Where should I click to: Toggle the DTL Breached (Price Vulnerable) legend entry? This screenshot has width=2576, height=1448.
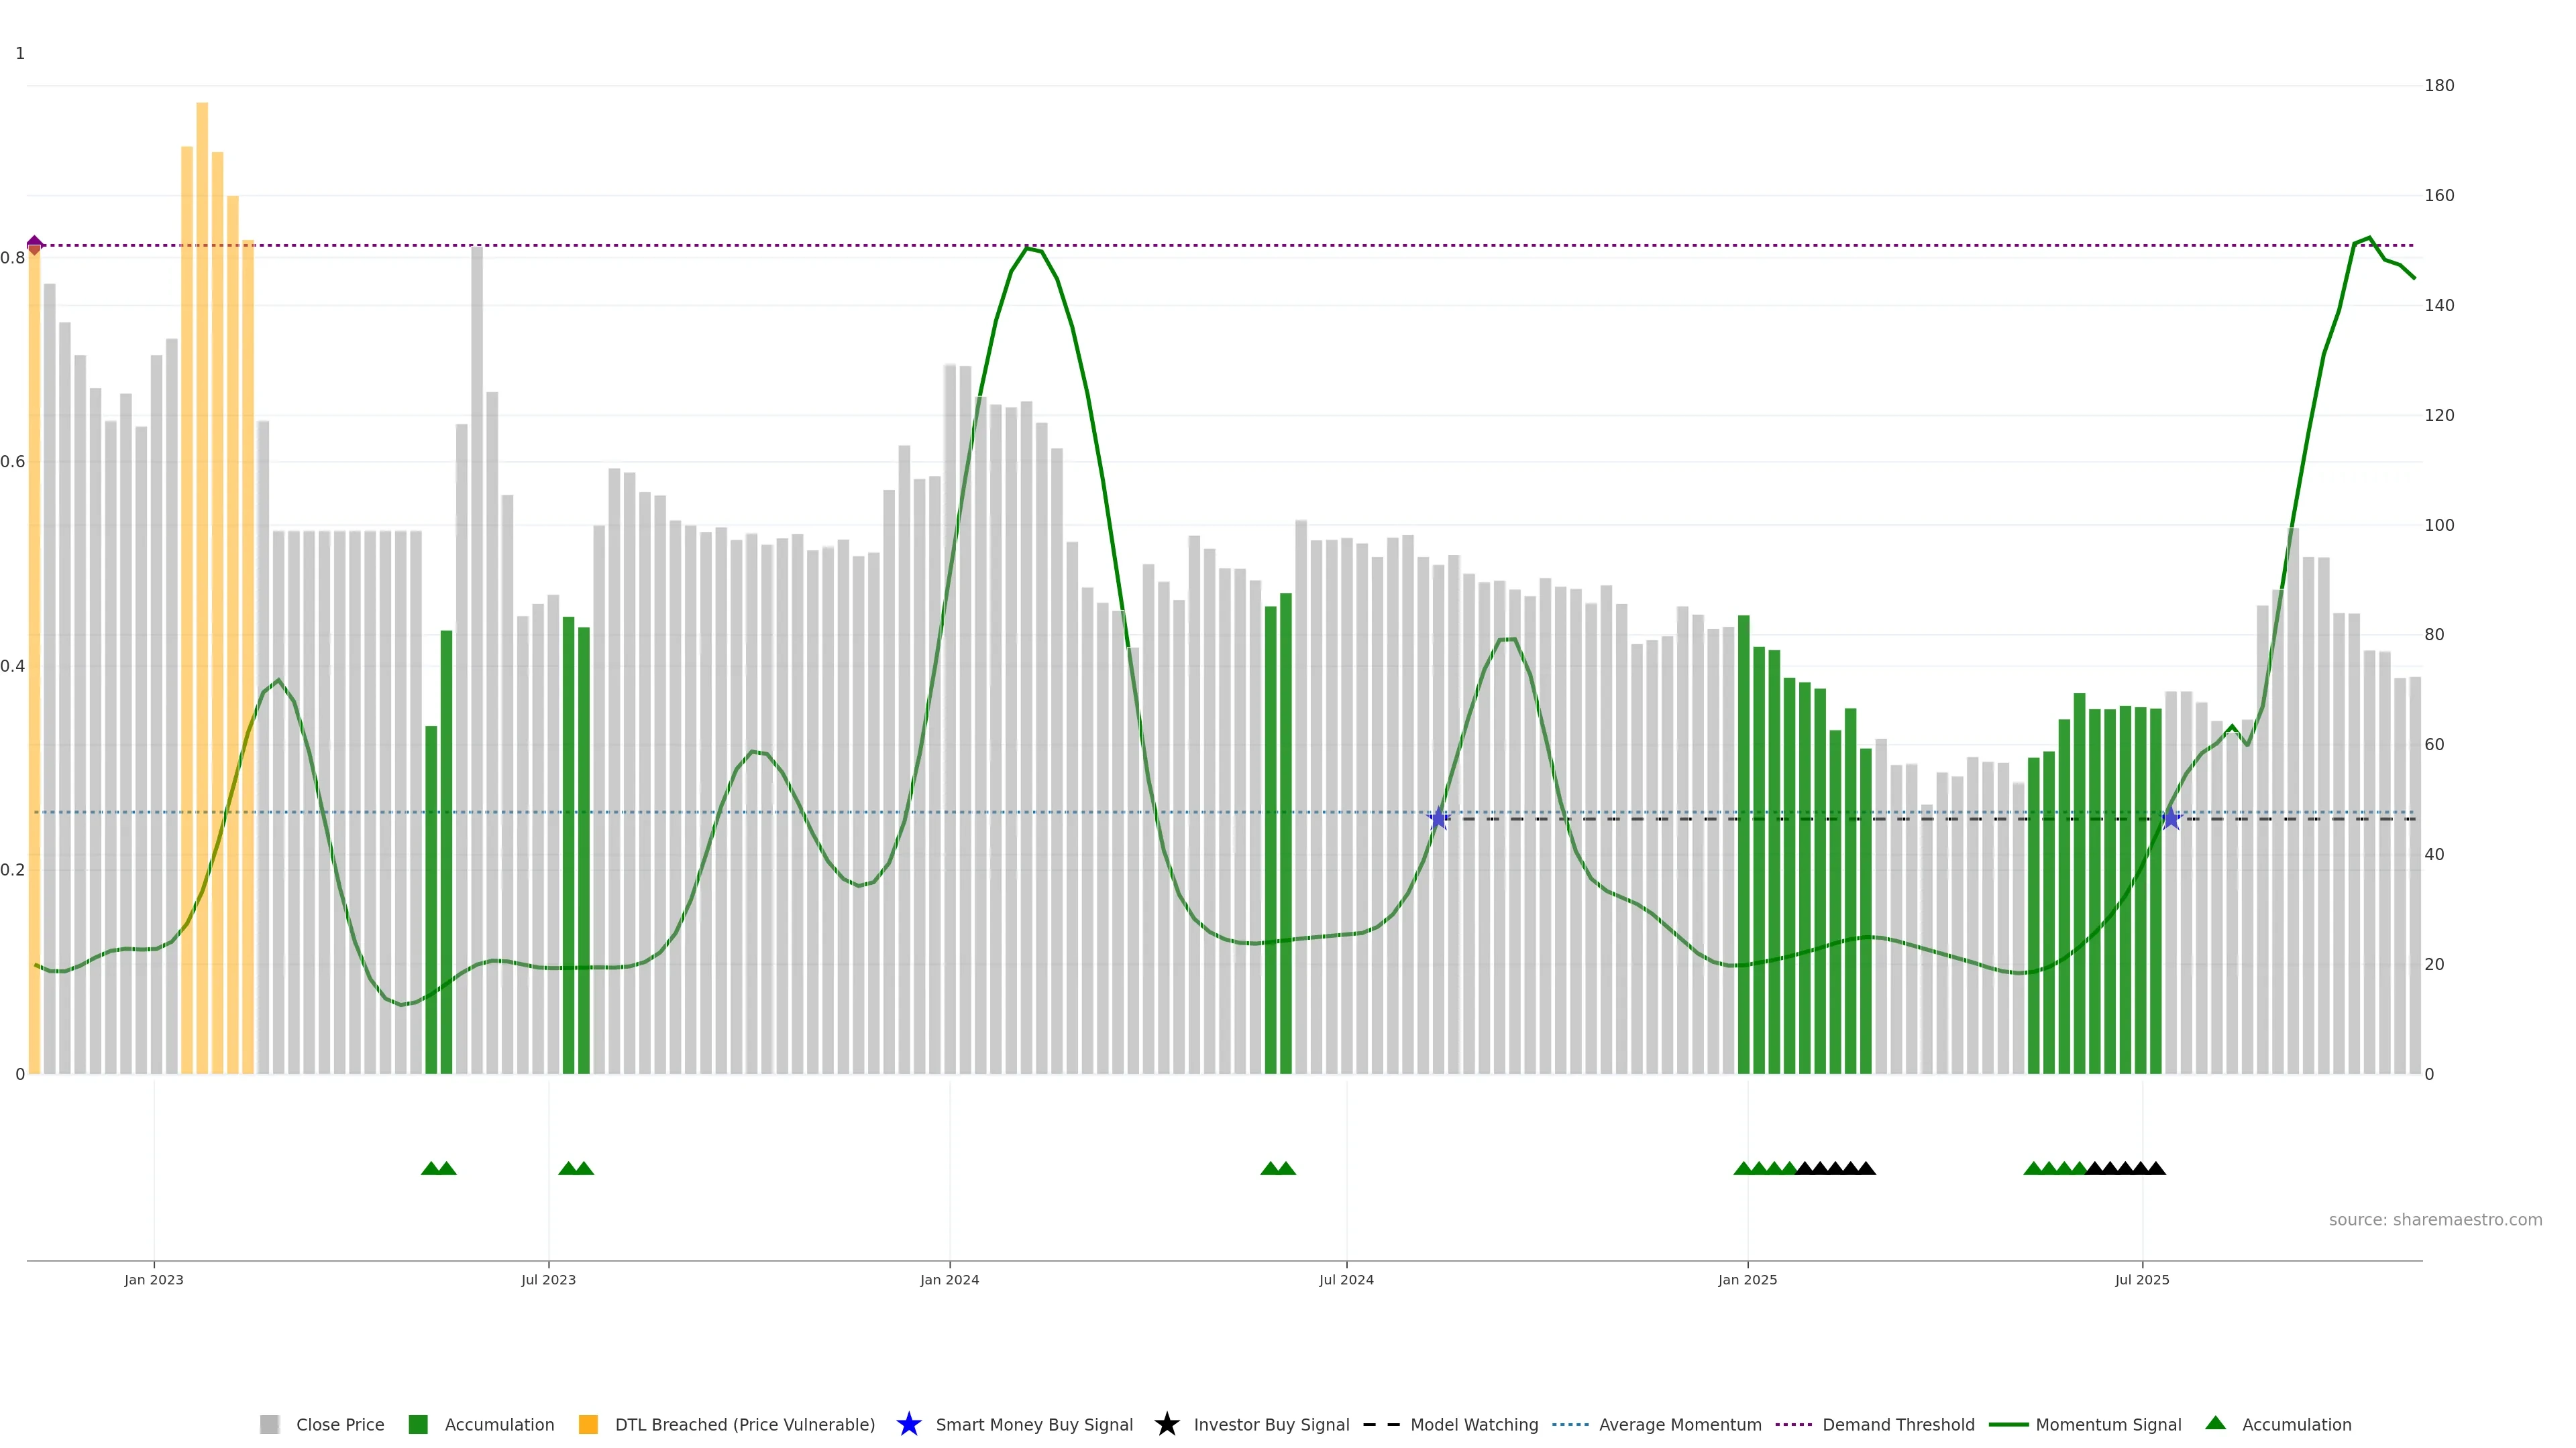pyautogui.click(x=744, y=1425)
